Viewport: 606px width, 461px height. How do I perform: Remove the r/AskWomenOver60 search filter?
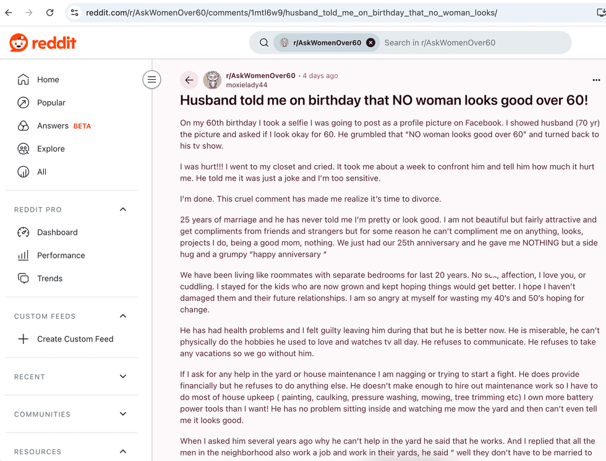coord(370,43)
